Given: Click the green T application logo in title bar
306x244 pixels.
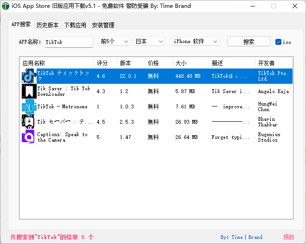Looking at the screenshot, I should click(6, 6).
